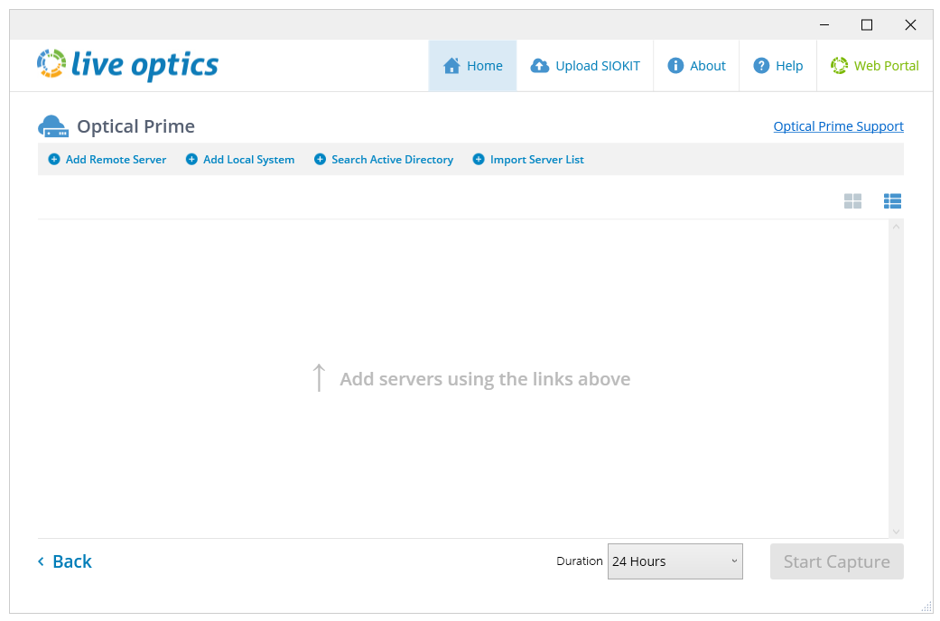Click the scrollbar up arrow
Image resolution: width=940 pixels, height=621 pixels.
coord(896,226)
